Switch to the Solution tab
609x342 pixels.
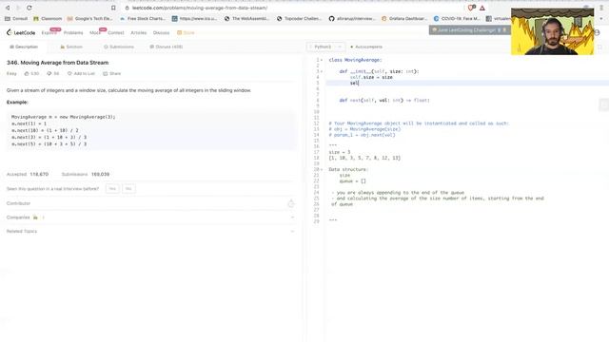(x=71, y=47)
